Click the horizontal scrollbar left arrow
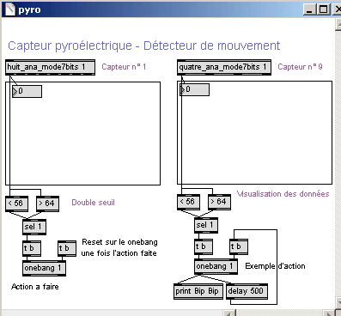This screenshot has height=316, width=341. (x=229, y=313)
